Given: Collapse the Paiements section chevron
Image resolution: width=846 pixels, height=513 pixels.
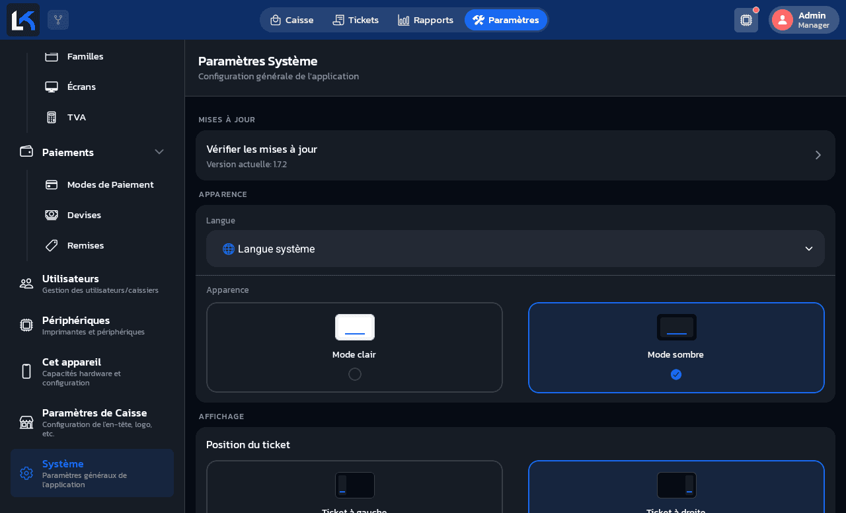Looking at the screenshot, I should pyautogui.click(x=159, y=151).
